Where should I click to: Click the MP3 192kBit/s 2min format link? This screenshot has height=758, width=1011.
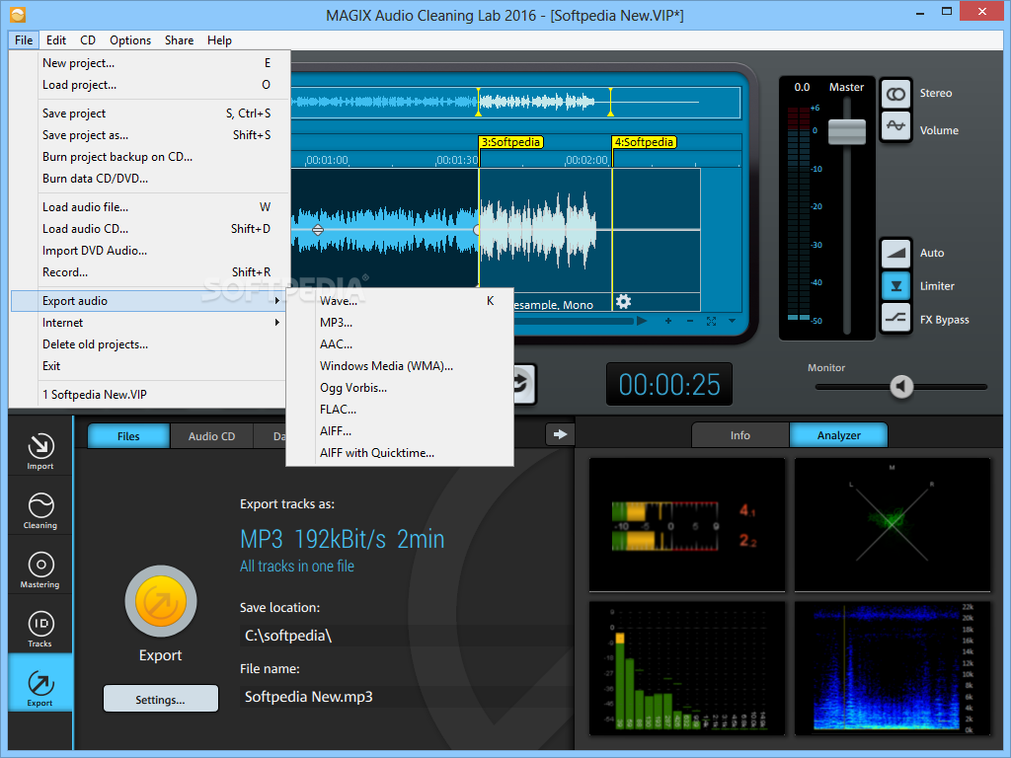coord(343,539)
